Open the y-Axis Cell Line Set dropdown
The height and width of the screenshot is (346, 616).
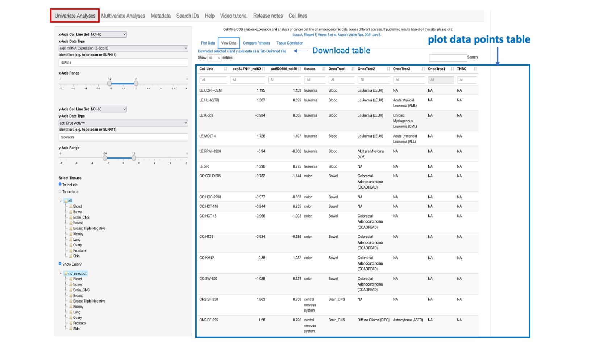(109, 109)
